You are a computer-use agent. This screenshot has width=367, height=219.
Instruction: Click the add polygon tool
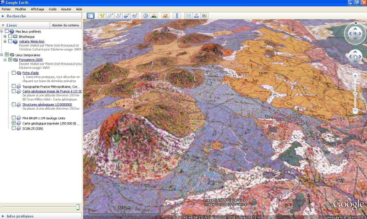(x=110, y=16)
